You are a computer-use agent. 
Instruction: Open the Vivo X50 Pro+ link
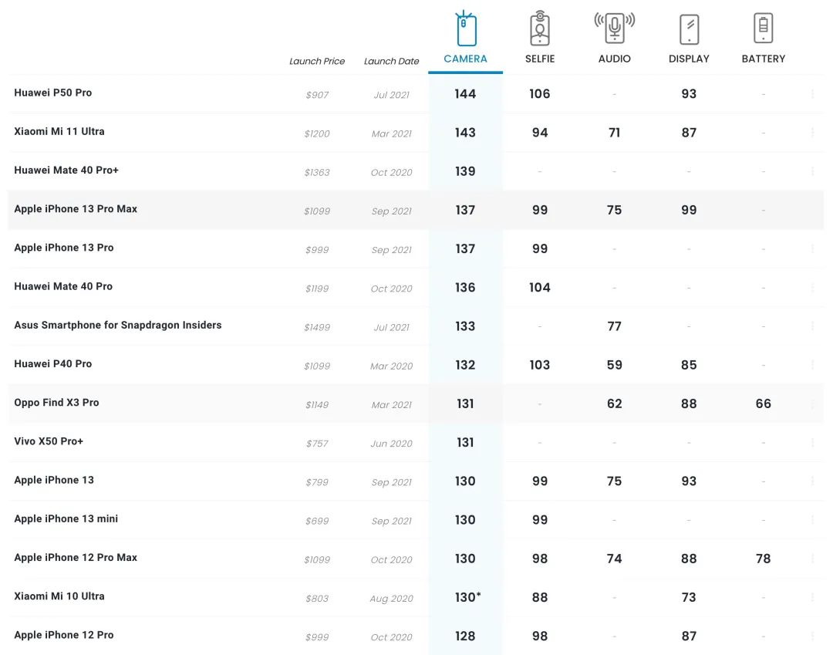tap(49, 441)
